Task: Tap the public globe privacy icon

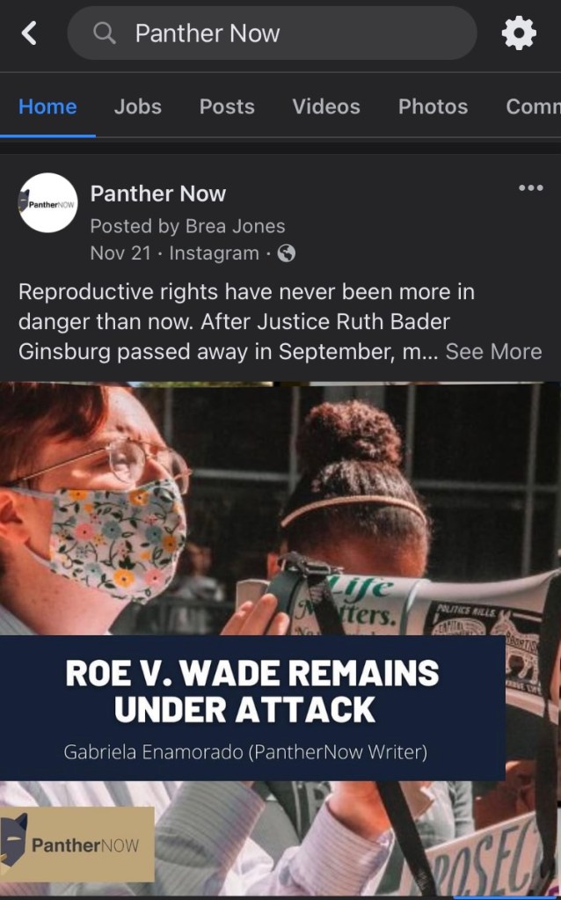Action: pos(287,253)
